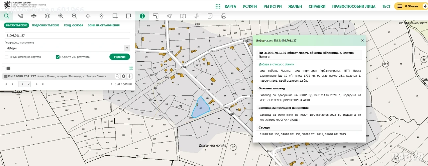Click Заповед за последно изменение heading
This screenshot has width=428, height=166.
click(284, 108)
